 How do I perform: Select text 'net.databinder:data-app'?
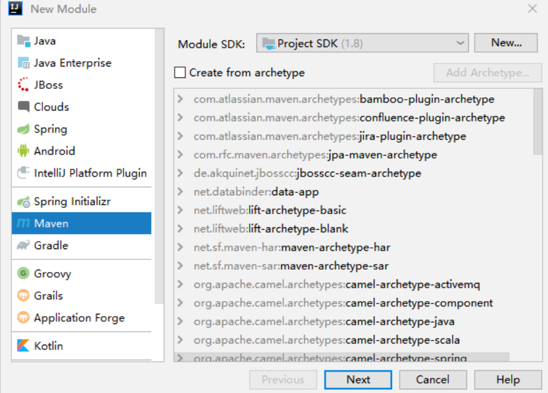pyautogui.click(x=256, y=192)
